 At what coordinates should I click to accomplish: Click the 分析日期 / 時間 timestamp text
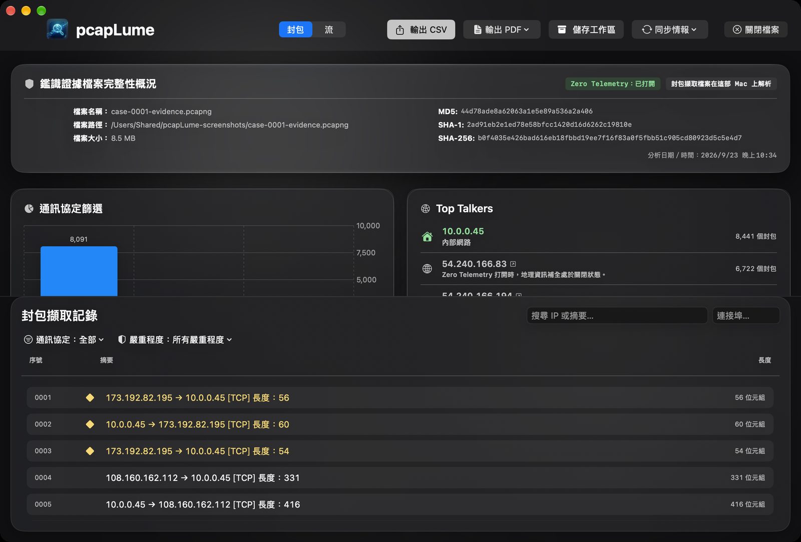click(x=712, y=155)
